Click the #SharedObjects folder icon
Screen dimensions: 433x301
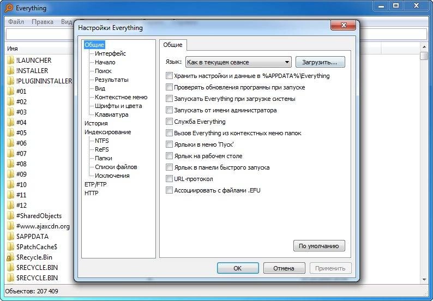click(x=10, y=216)
